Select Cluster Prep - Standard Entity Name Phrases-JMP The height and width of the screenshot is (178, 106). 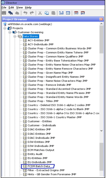point(59,93)
